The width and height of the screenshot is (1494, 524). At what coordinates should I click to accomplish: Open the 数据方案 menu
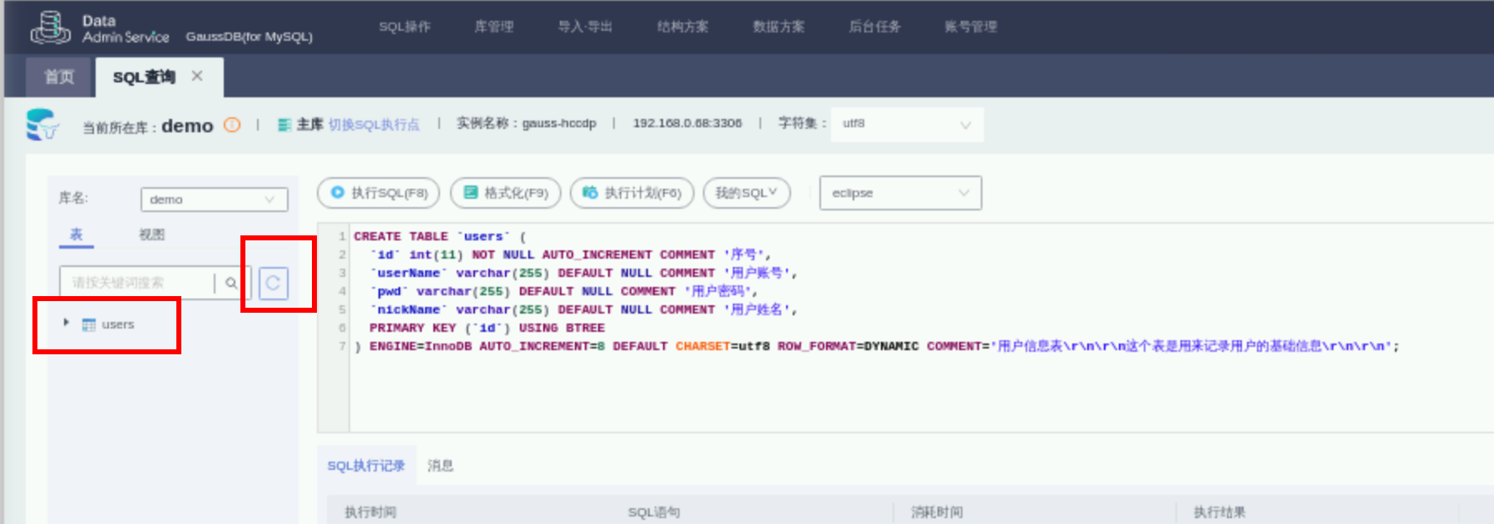779,27
